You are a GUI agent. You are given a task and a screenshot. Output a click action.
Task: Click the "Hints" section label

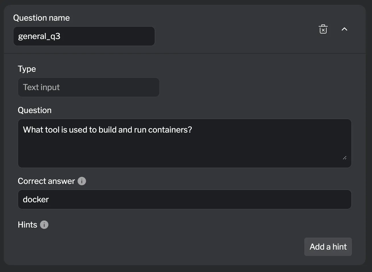pyautogui.click(x=27, y=225)
